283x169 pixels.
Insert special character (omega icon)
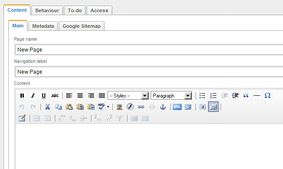(x=267, y=95)
